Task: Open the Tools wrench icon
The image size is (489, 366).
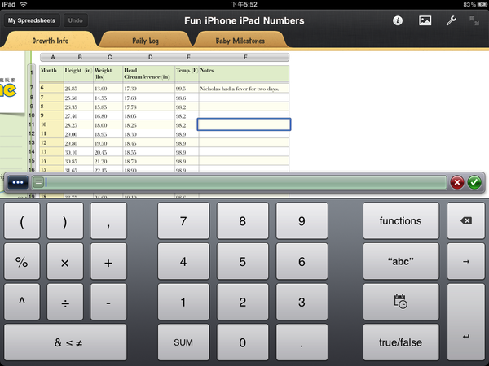Action: pos(451,20)
